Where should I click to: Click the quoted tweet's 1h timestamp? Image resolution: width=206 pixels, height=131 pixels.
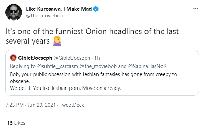click(x=97, y=58)
